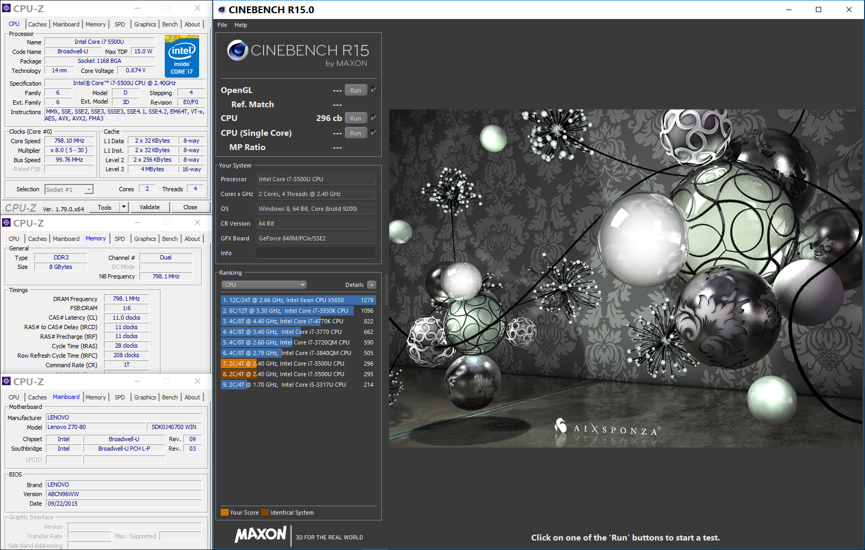Select CPU tab in Memory CPU-Z window
This screenshot has width=865, height=550.
coord(14,239)
